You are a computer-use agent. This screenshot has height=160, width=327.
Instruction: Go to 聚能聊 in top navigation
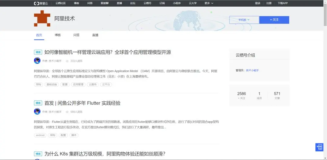[x=105, y=3]
